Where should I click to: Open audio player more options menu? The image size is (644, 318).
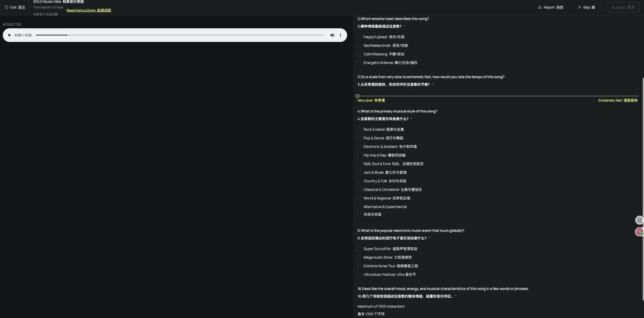click(x=340, y=35)
